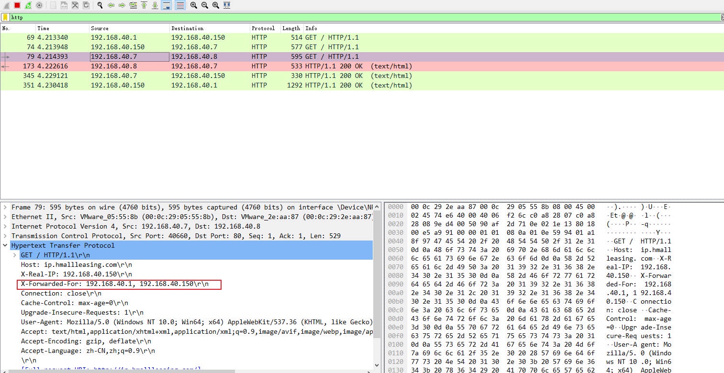Expand the Frame 79 tree node
The width and height of the screenshot is (724, 373).
pyautogui.click(x=5, y=208)
